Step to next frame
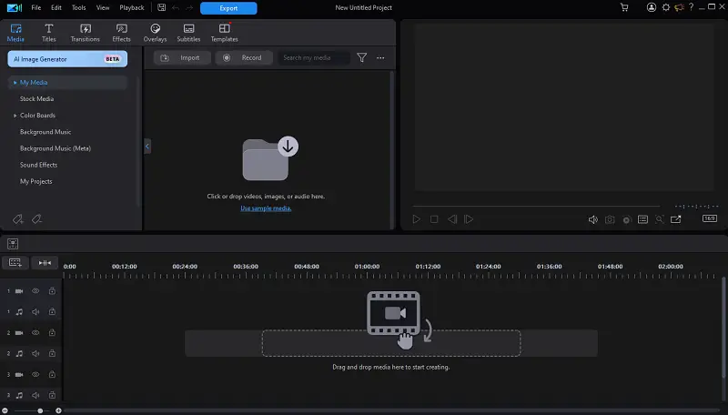 (x=469, y=219)
